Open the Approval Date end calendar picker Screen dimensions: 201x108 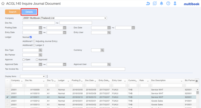pos(65,64)
